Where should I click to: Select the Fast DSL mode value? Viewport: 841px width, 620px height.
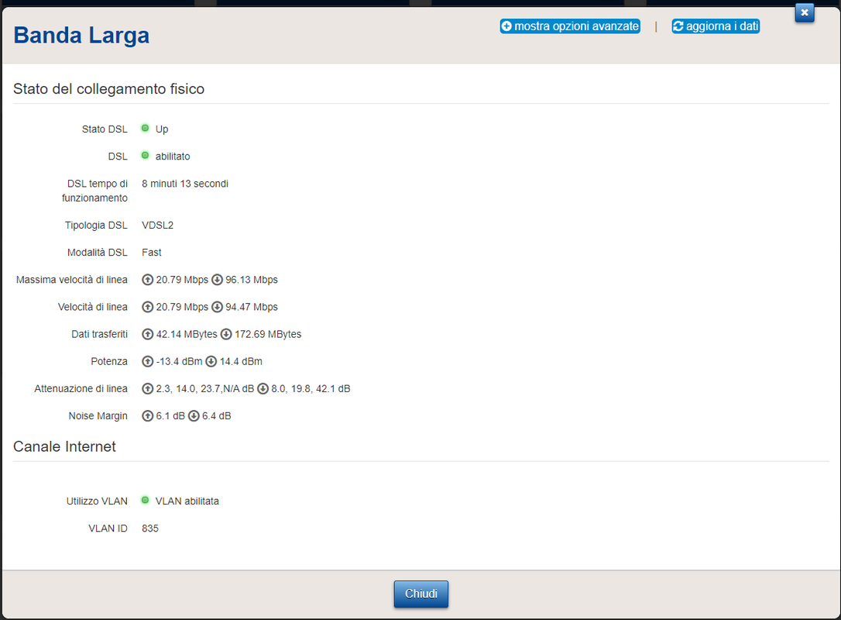click(x=152, y=253)
